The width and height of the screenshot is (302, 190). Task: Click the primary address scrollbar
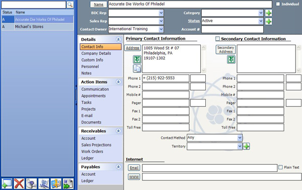click(203, 59)
